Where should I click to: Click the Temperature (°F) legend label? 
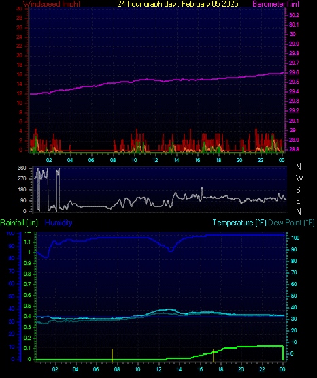[x=239, y=223]
